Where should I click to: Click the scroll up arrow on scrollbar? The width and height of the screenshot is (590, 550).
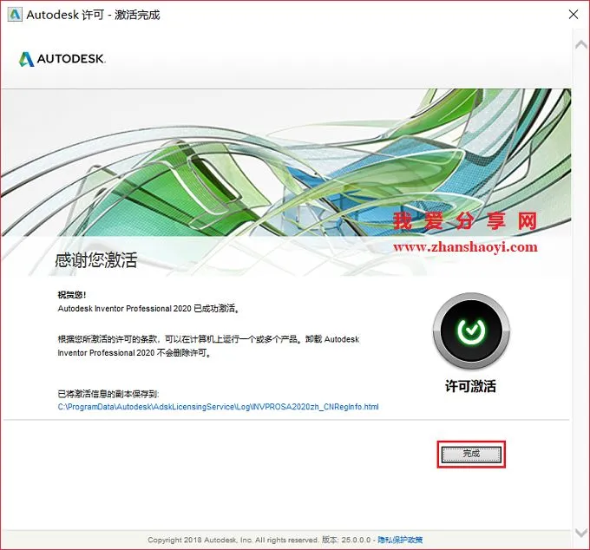click(581, 45)
